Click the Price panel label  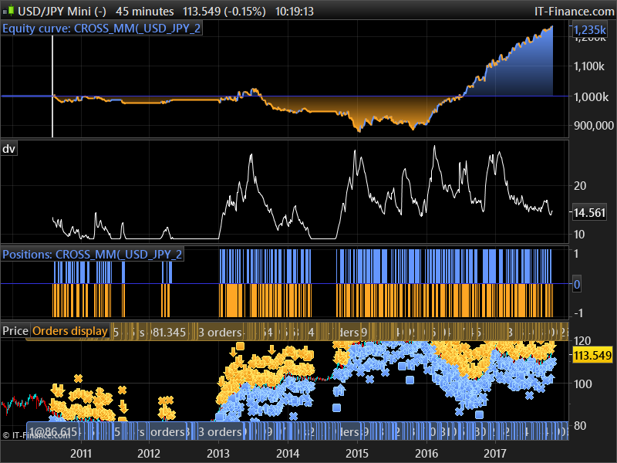click(x=15, y=331)
